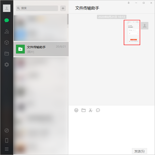155x155 pixels.
Task: Open the sent image thumbnail in chat
Action: [132, 32]
